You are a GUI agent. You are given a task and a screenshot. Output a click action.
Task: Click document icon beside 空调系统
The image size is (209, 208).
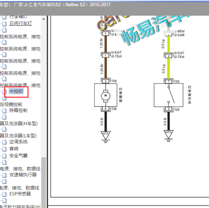pos(5,142)
